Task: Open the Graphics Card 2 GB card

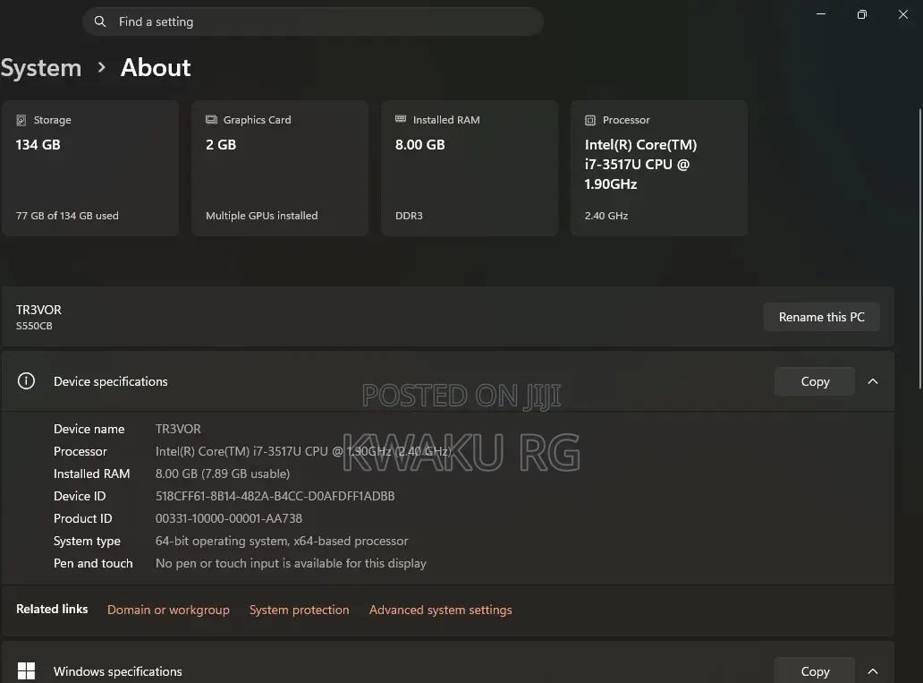Action: pyautogui.click(x=280, y=168)
